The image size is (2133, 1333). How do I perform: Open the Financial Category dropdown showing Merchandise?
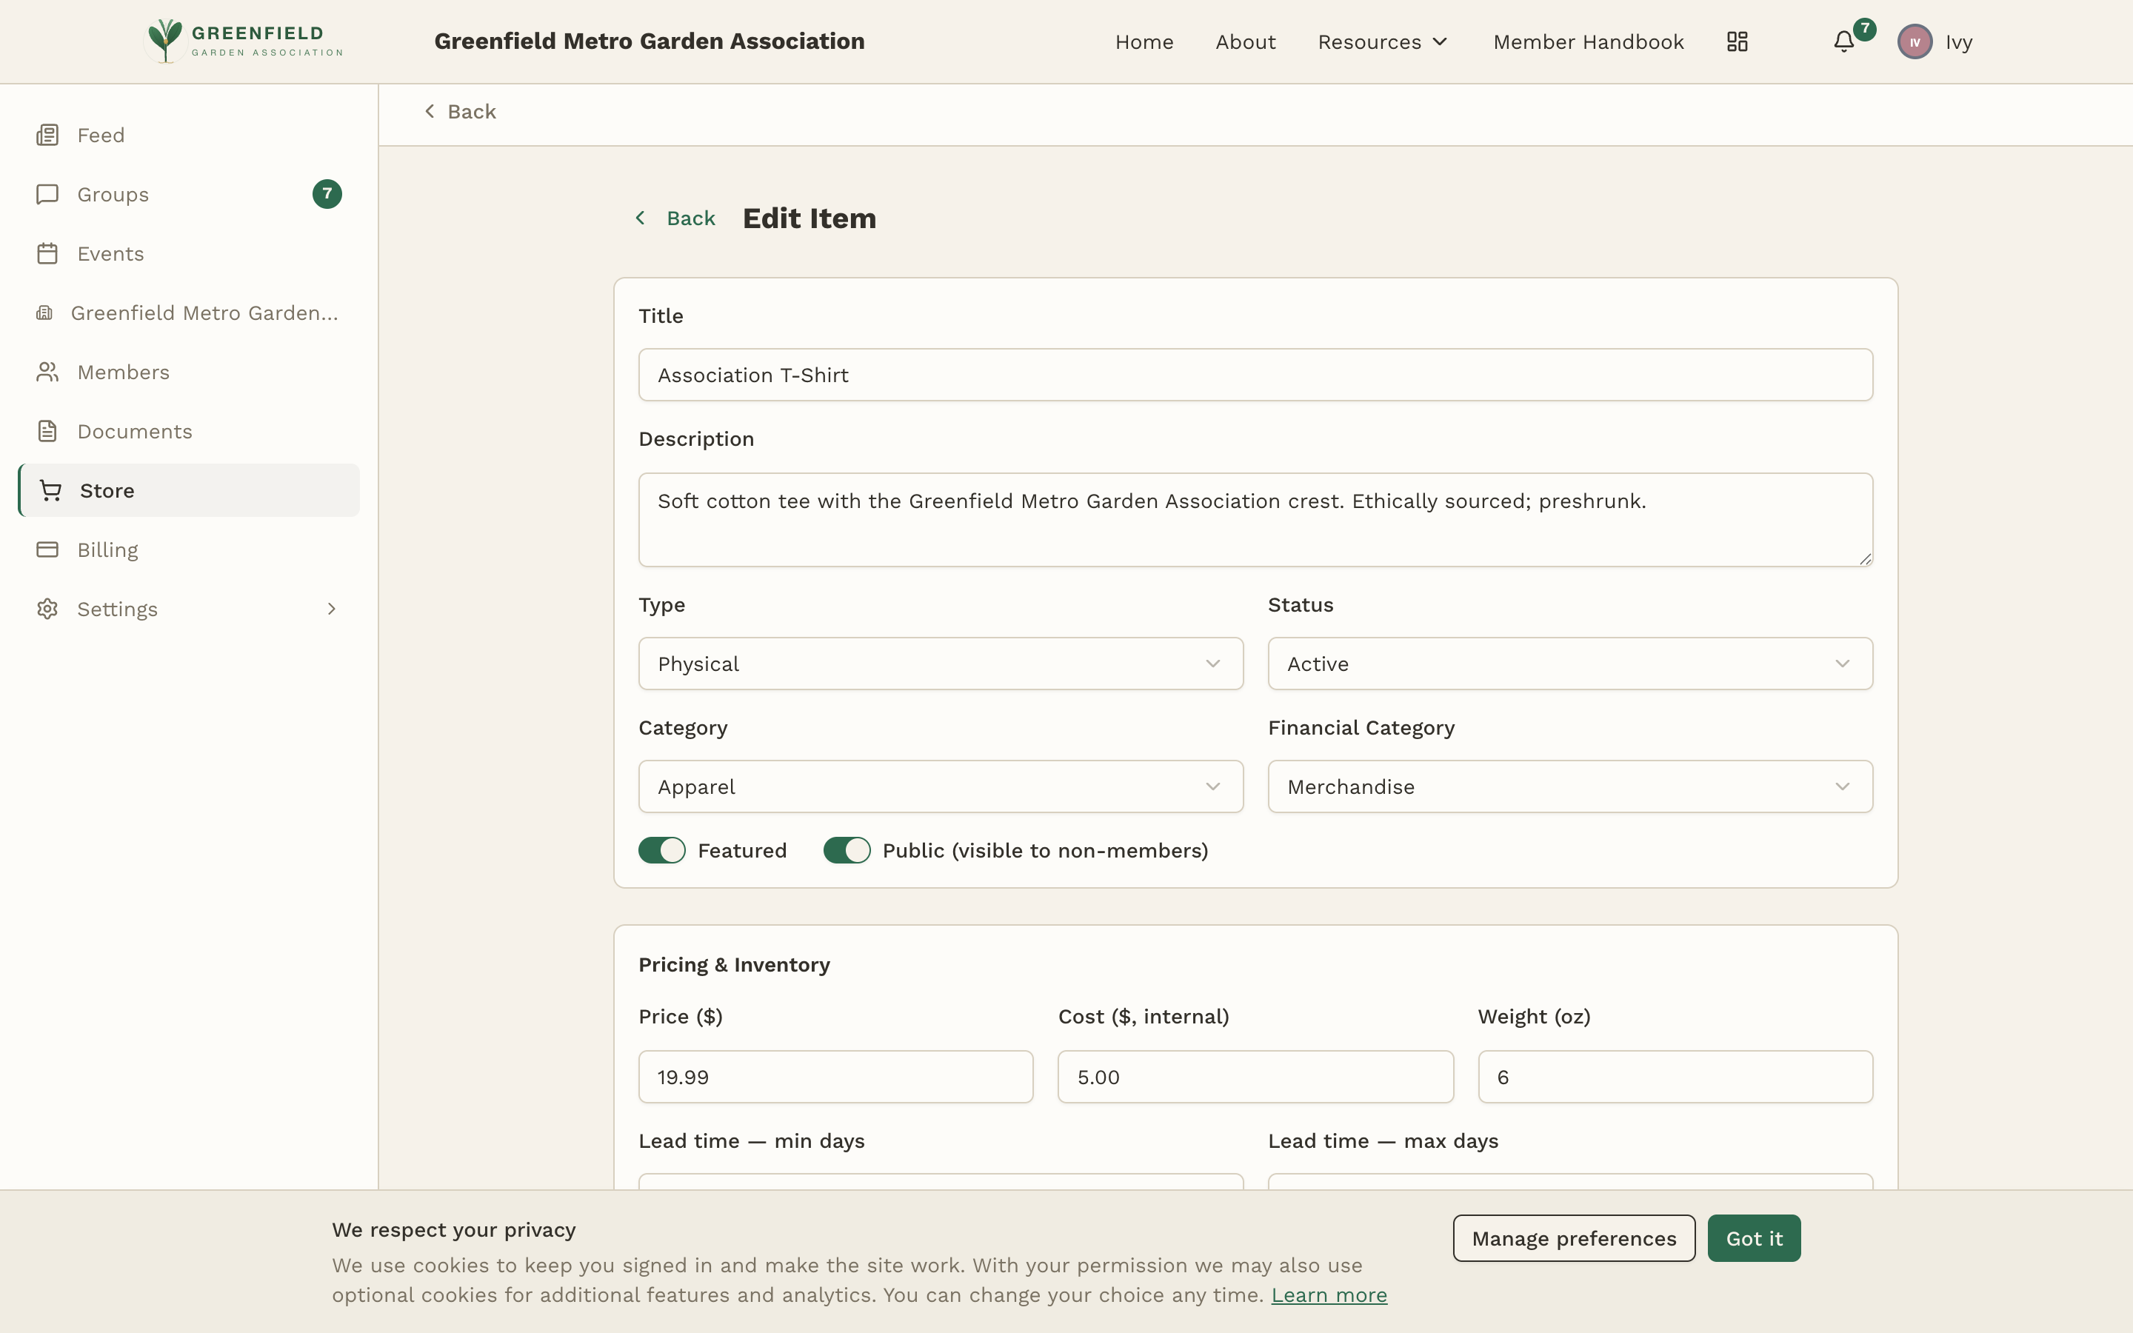(x=1570, y=786)
